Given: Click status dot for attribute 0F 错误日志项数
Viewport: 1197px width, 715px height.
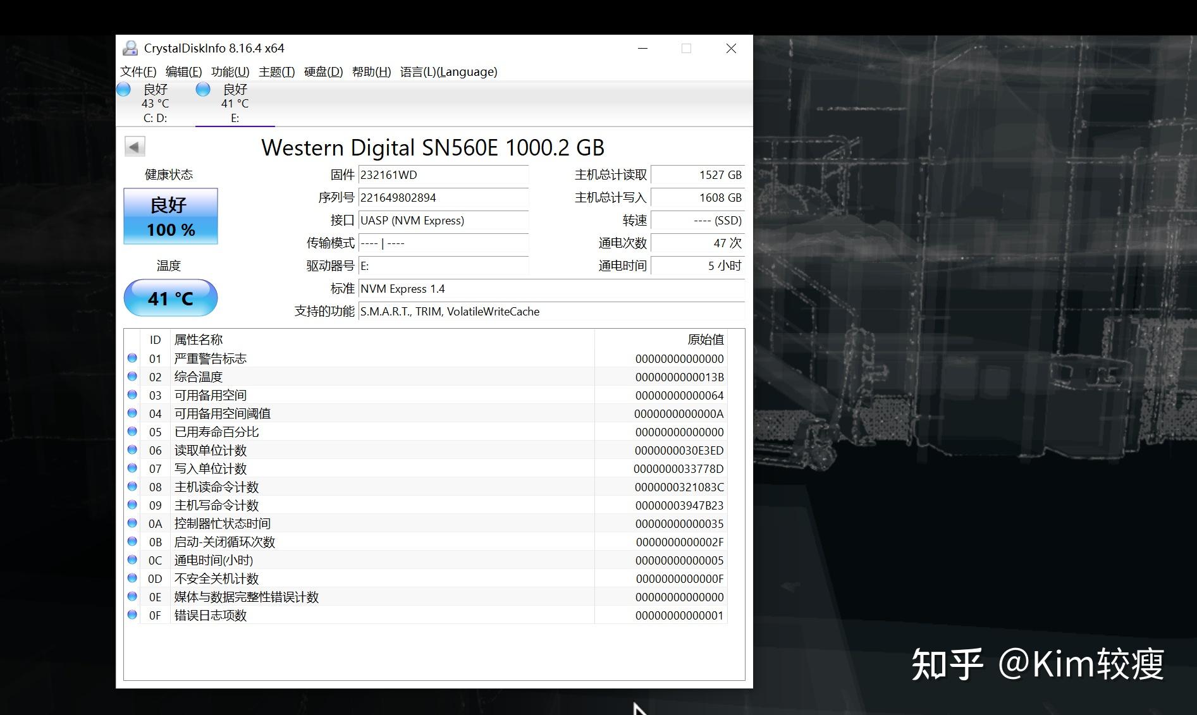Looking at the screenshot, I should 132,614.
